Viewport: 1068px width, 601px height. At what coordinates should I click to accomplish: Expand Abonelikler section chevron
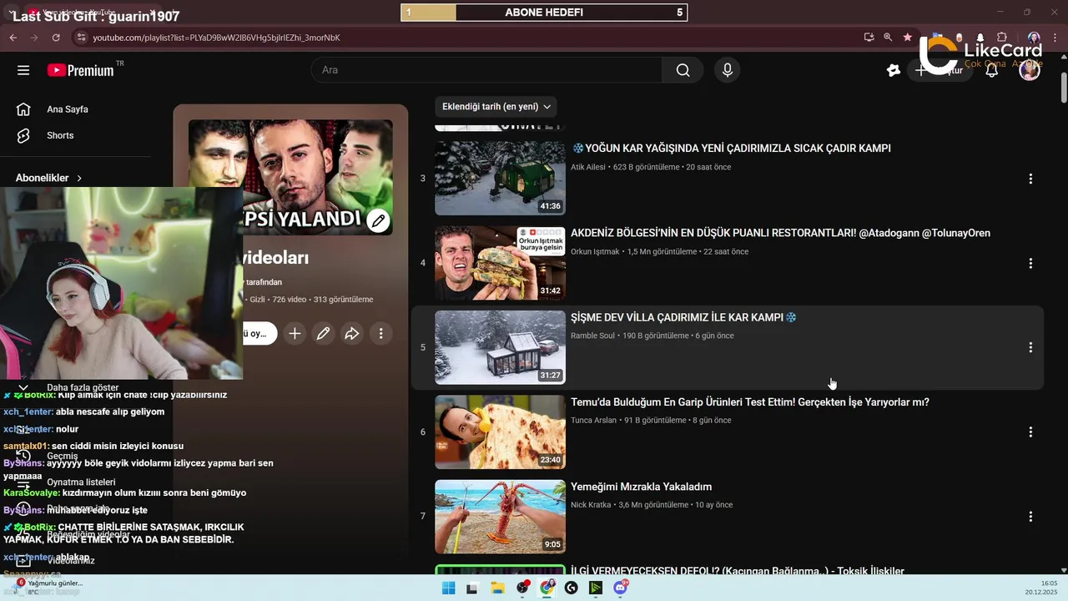(x=79, y=178)
